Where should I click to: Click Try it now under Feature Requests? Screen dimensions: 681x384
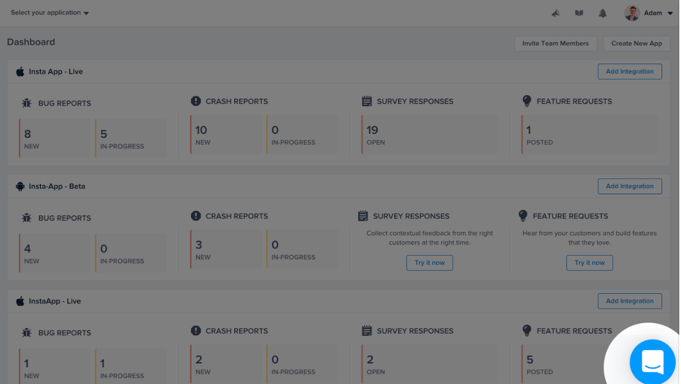tap(590, 263)
